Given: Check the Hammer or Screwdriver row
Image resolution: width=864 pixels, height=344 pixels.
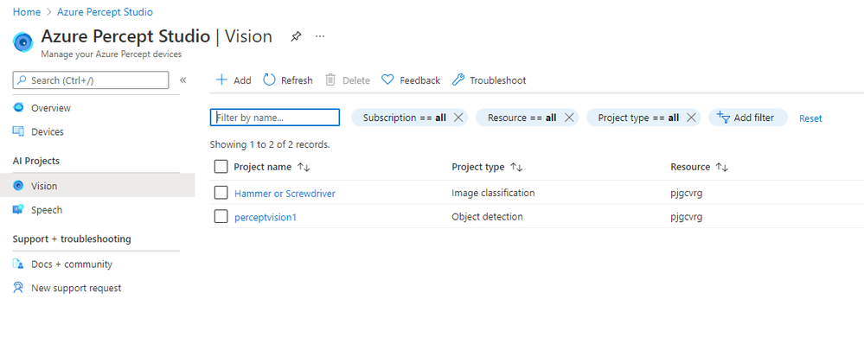Looking at the screenshot, I should point(221,192).
